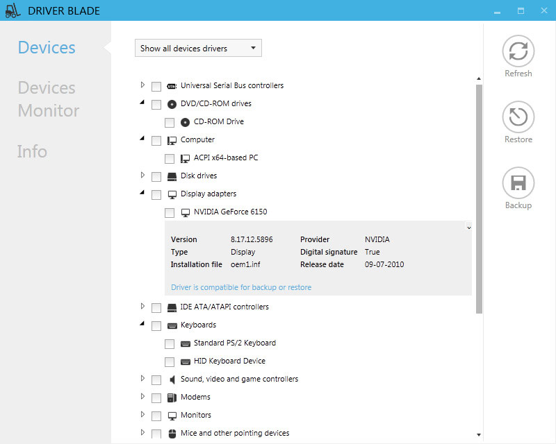The image size is (556, 444).
Task: Click Driver is compatible for backup link
Action: click(241, 287)
